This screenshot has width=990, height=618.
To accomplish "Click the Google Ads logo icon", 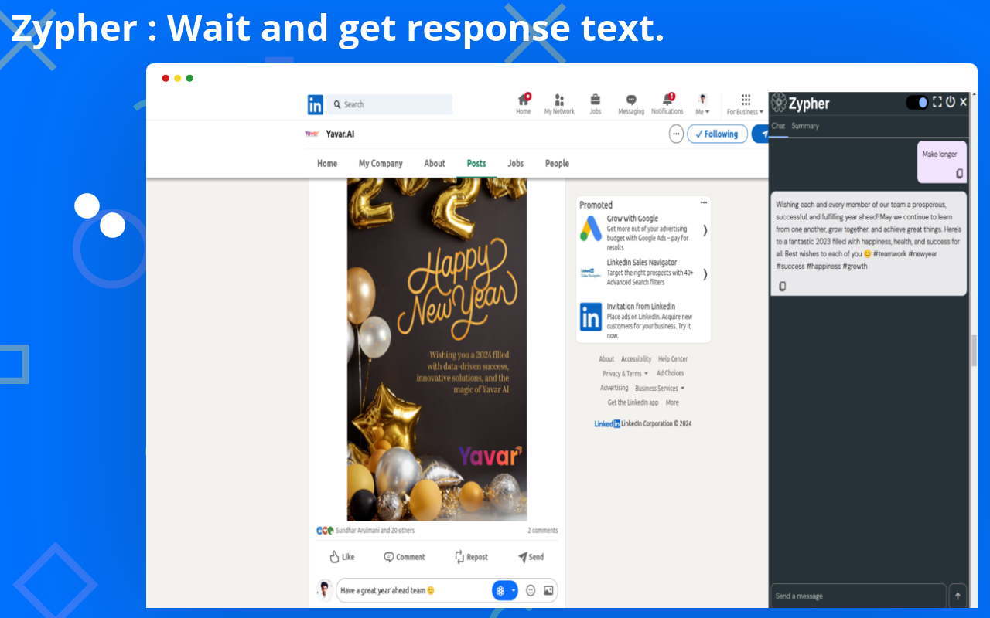I will (x=591, y=228).
